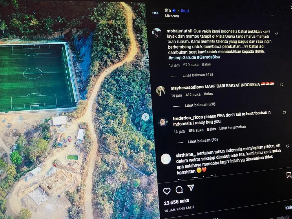Open mohajerluthfi's profile avatar
Image resolution: width=292 pixels, height=219 pixels.
click(157, 33)
